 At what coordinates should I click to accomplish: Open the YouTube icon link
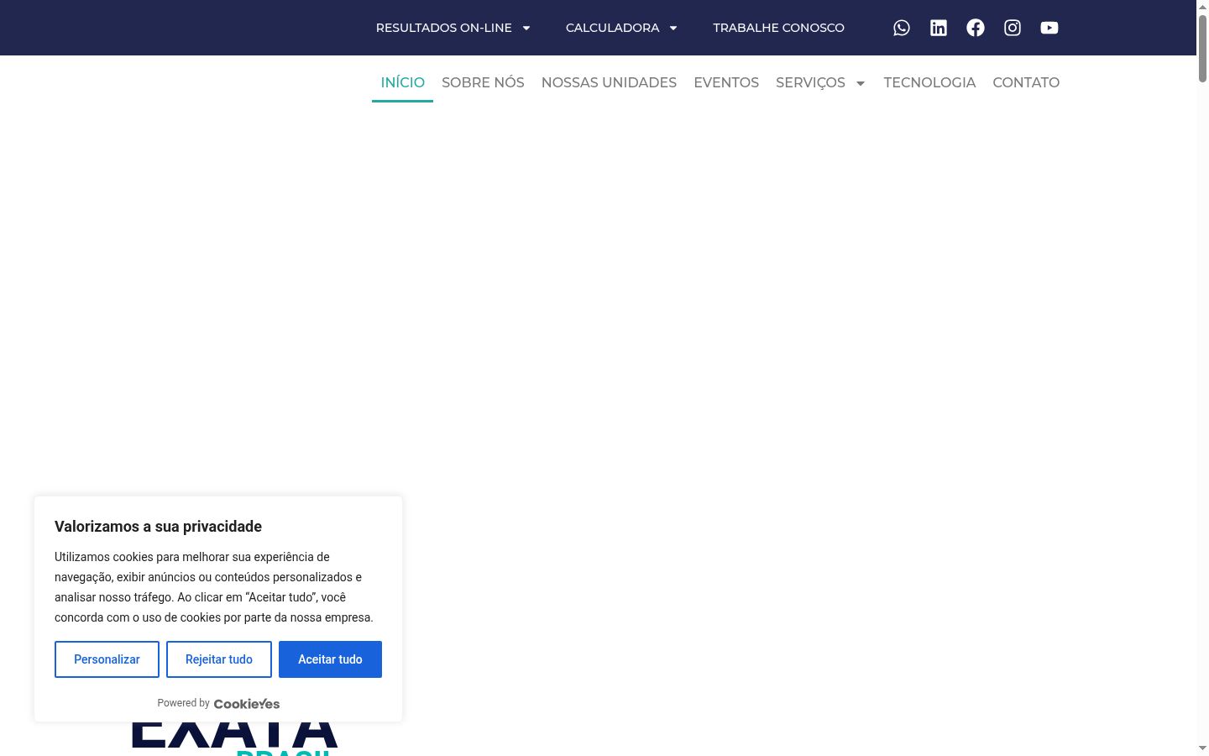coord(1049,28)
